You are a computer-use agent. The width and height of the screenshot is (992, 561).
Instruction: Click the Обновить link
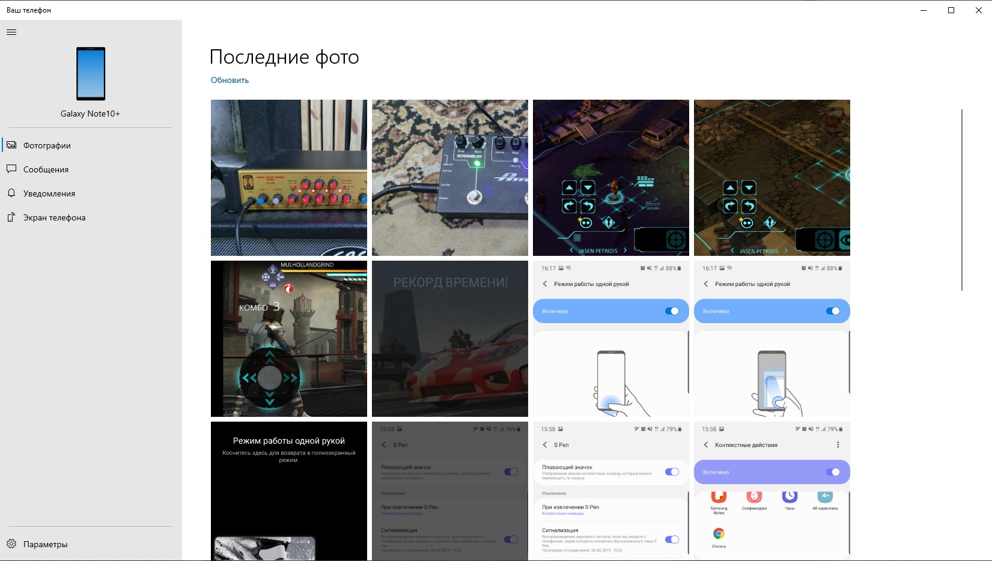230,80
